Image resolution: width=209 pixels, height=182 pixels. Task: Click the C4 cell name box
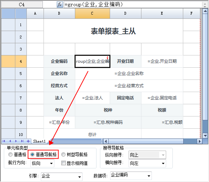tap(22, 5)
